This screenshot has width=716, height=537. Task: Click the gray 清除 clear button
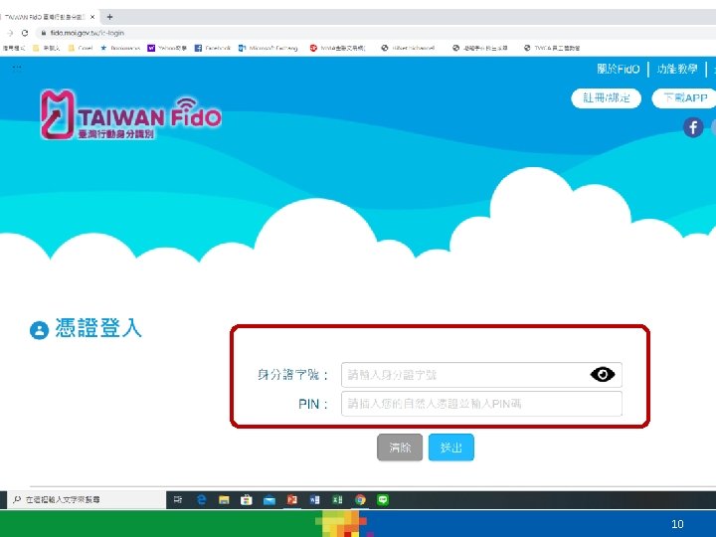pyautogui.click(x=400, y=447)
